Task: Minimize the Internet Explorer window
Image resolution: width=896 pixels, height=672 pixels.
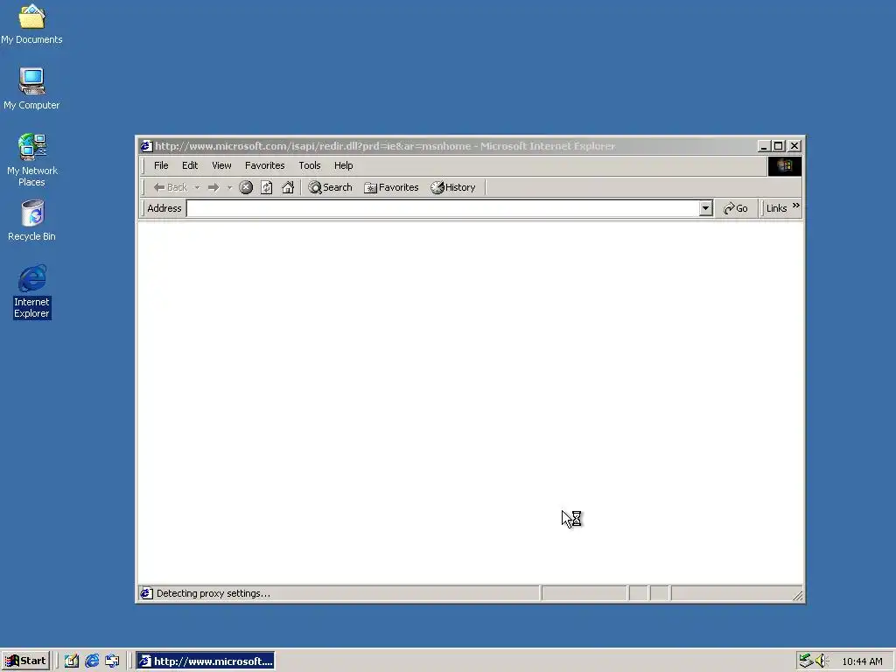Action: click(763, 146)
